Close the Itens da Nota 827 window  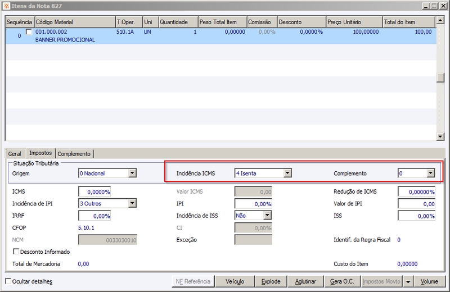443,6
